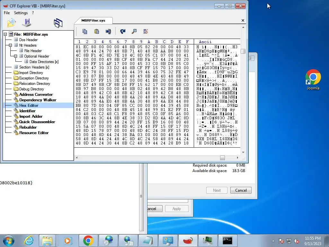Open the File menu
Screen dimensions: 329x247
7,13
